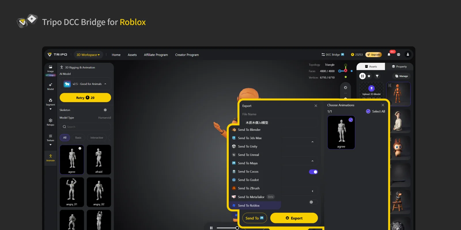The height and width of the screenshot is (230, 461).
Task: Open the Creator Program link
Action: tap(187, 55)
